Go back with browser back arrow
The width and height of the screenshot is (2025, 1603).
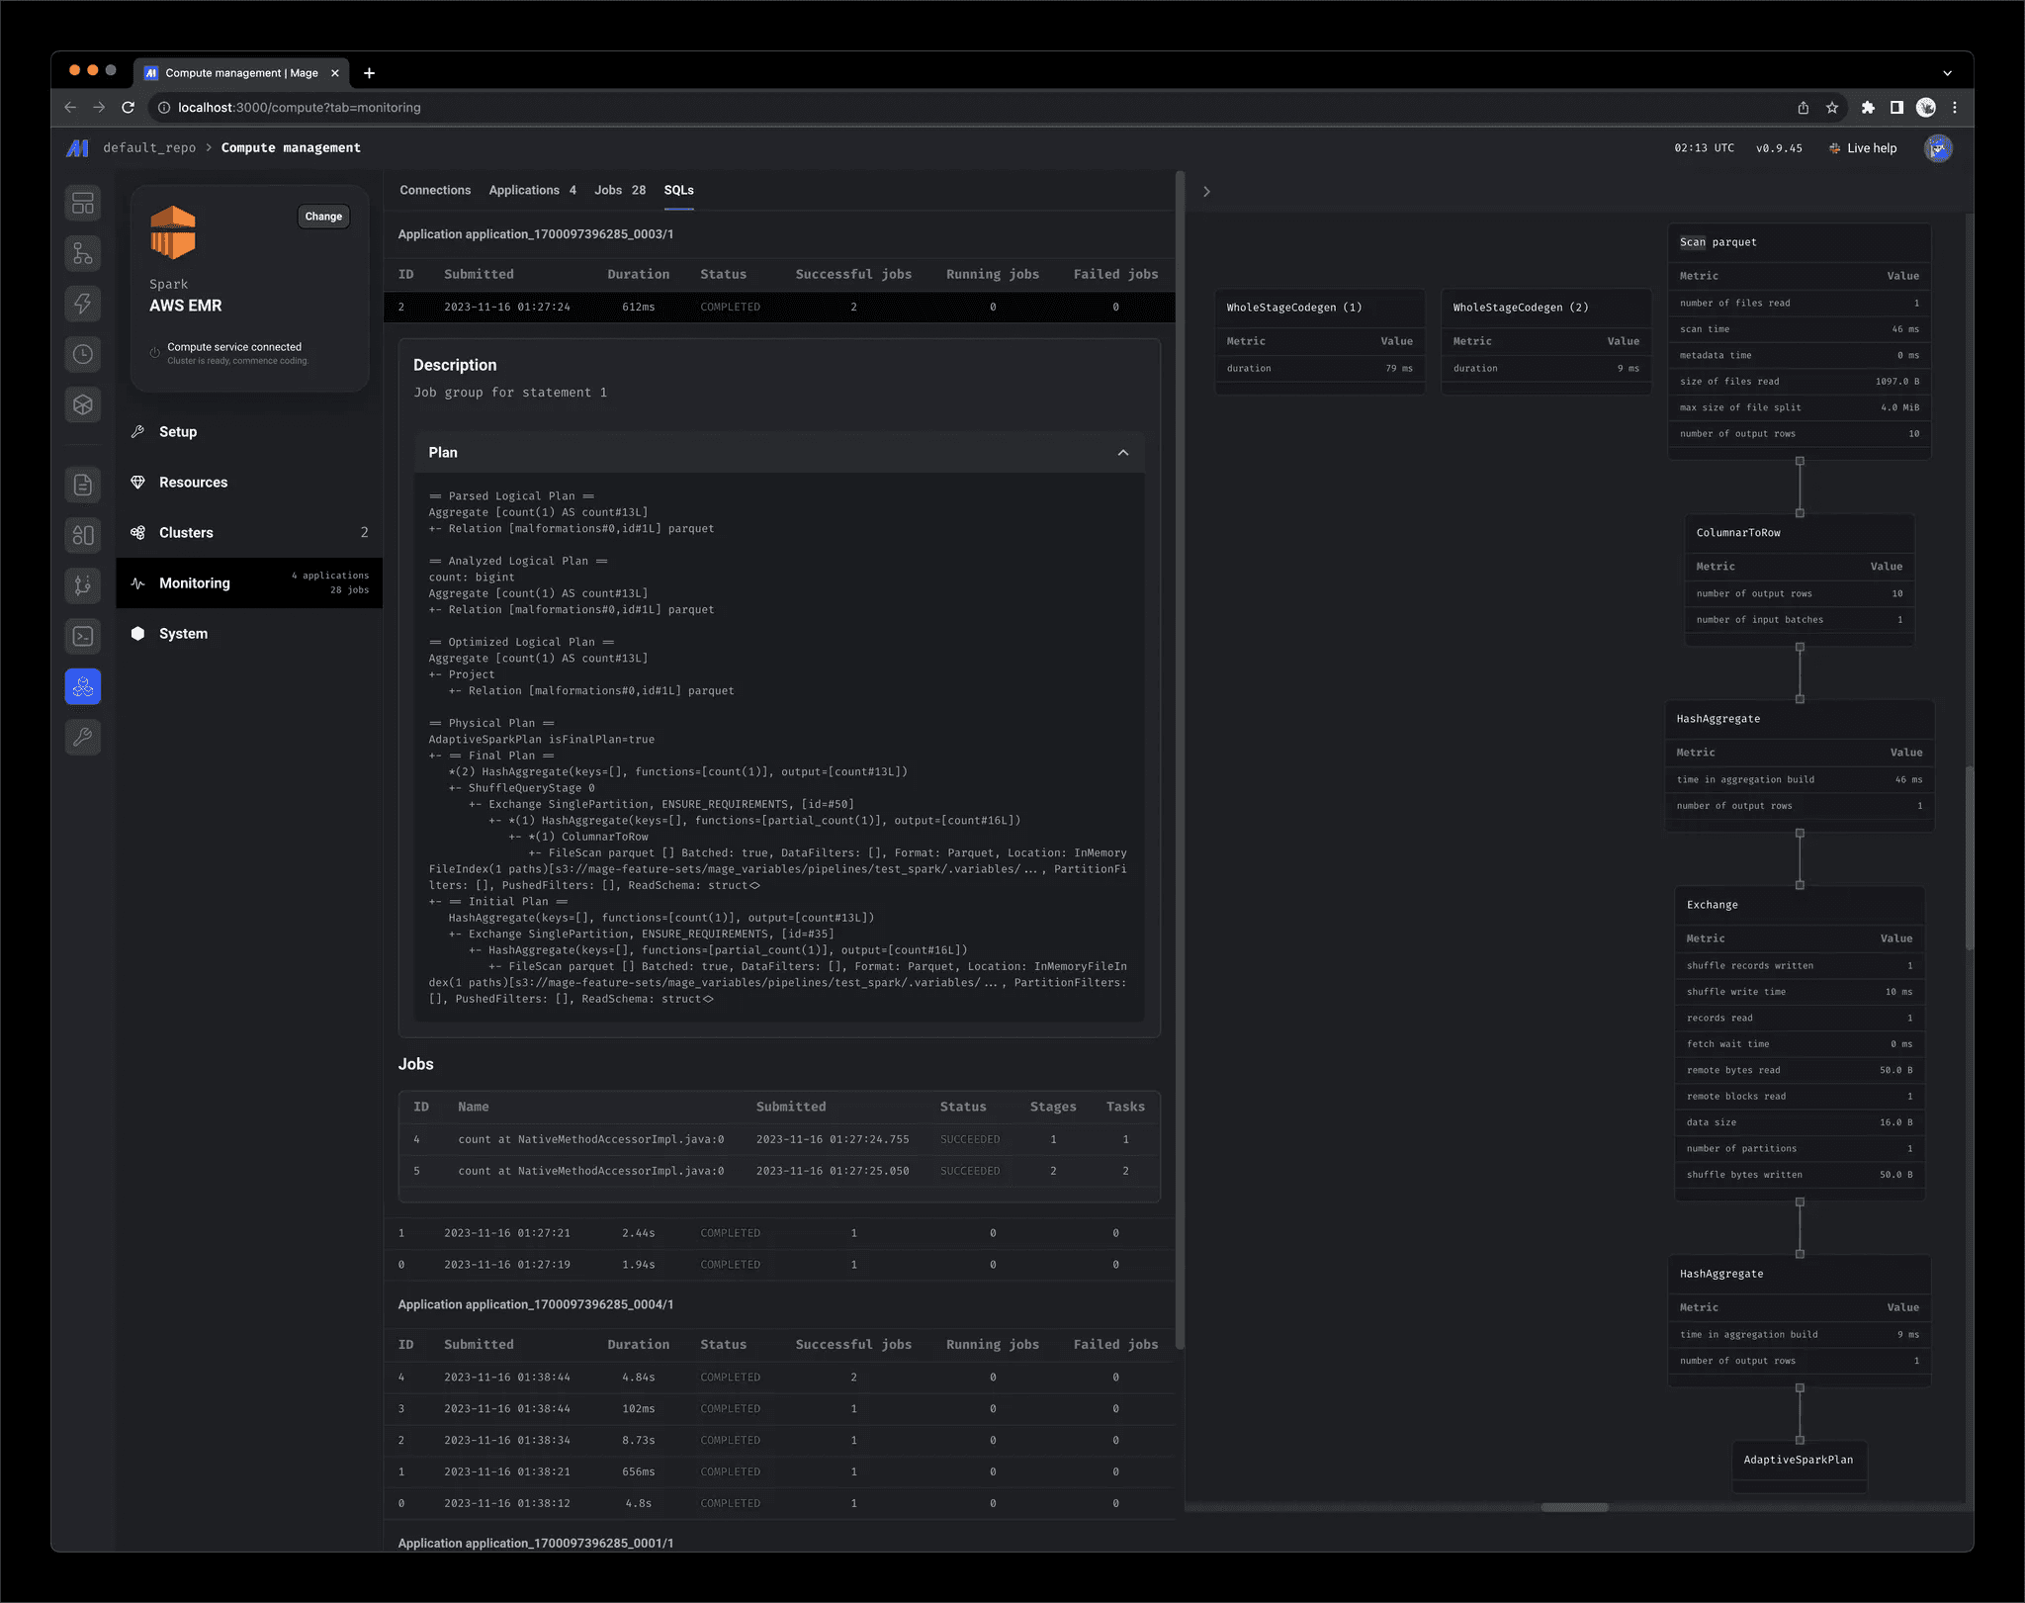(x=70, y=108)
